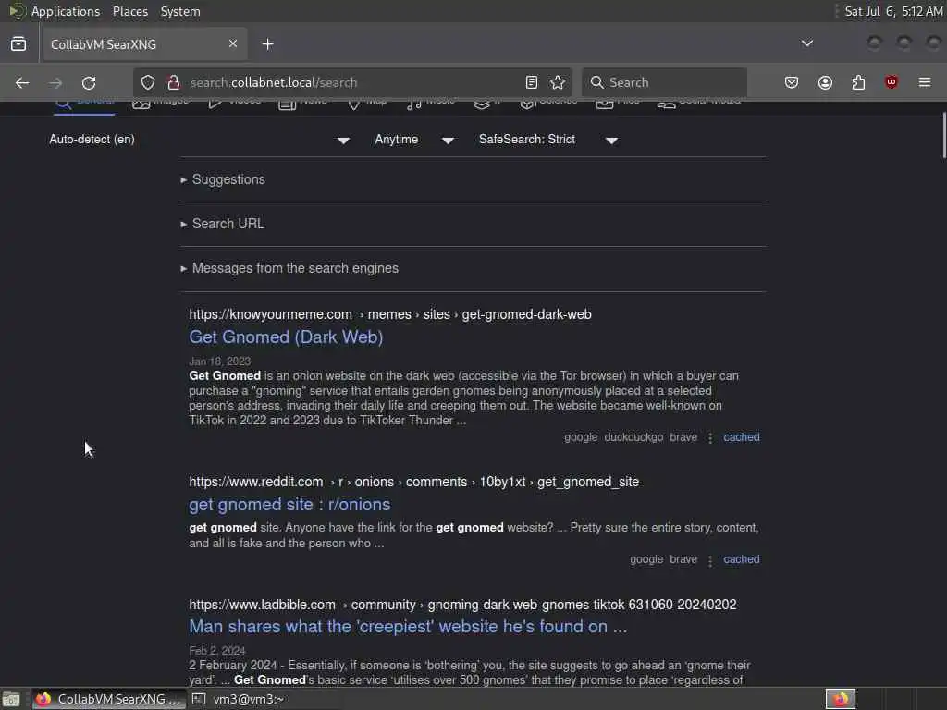Reload the current page

[x=89, y=82]
